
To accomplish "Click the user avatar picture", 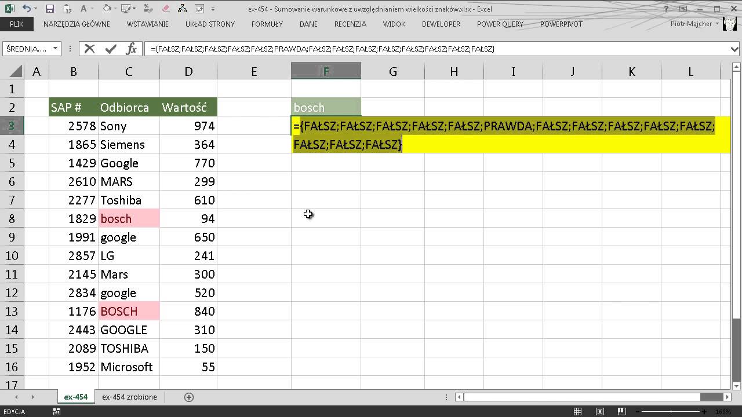I will tap(730, 25).
